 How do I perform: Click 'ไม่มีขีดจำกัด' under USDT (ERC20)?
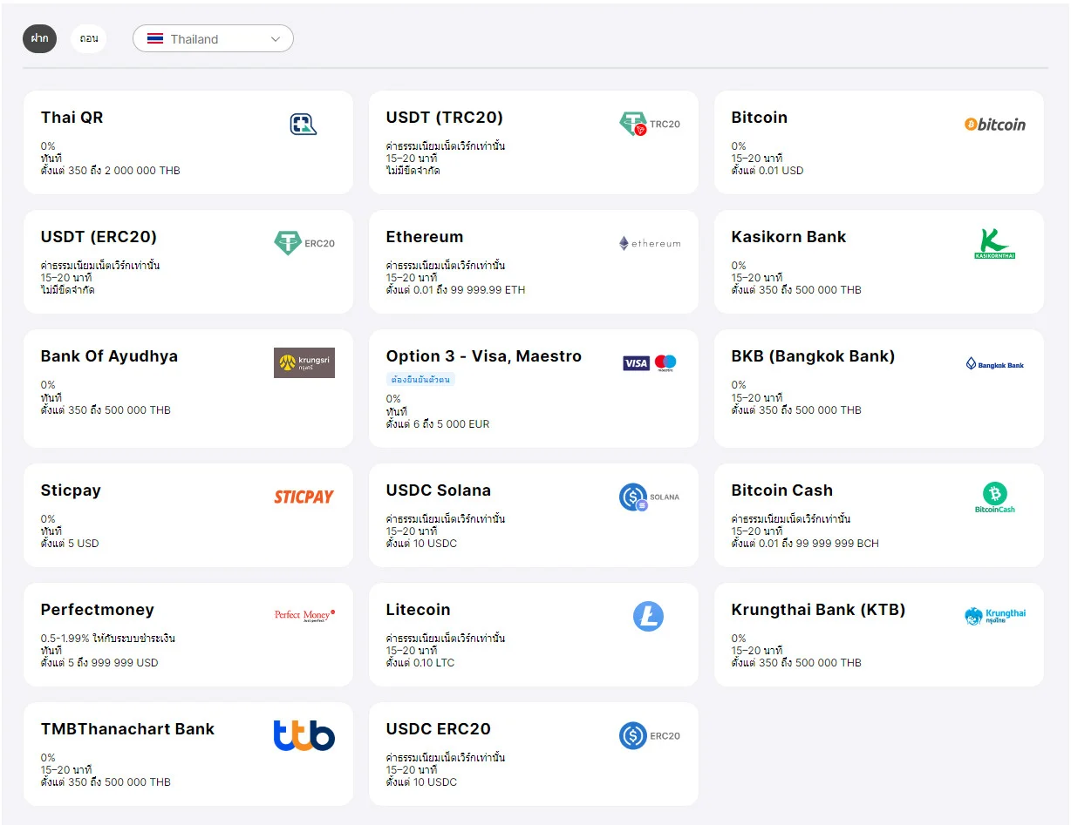(67, 290)
